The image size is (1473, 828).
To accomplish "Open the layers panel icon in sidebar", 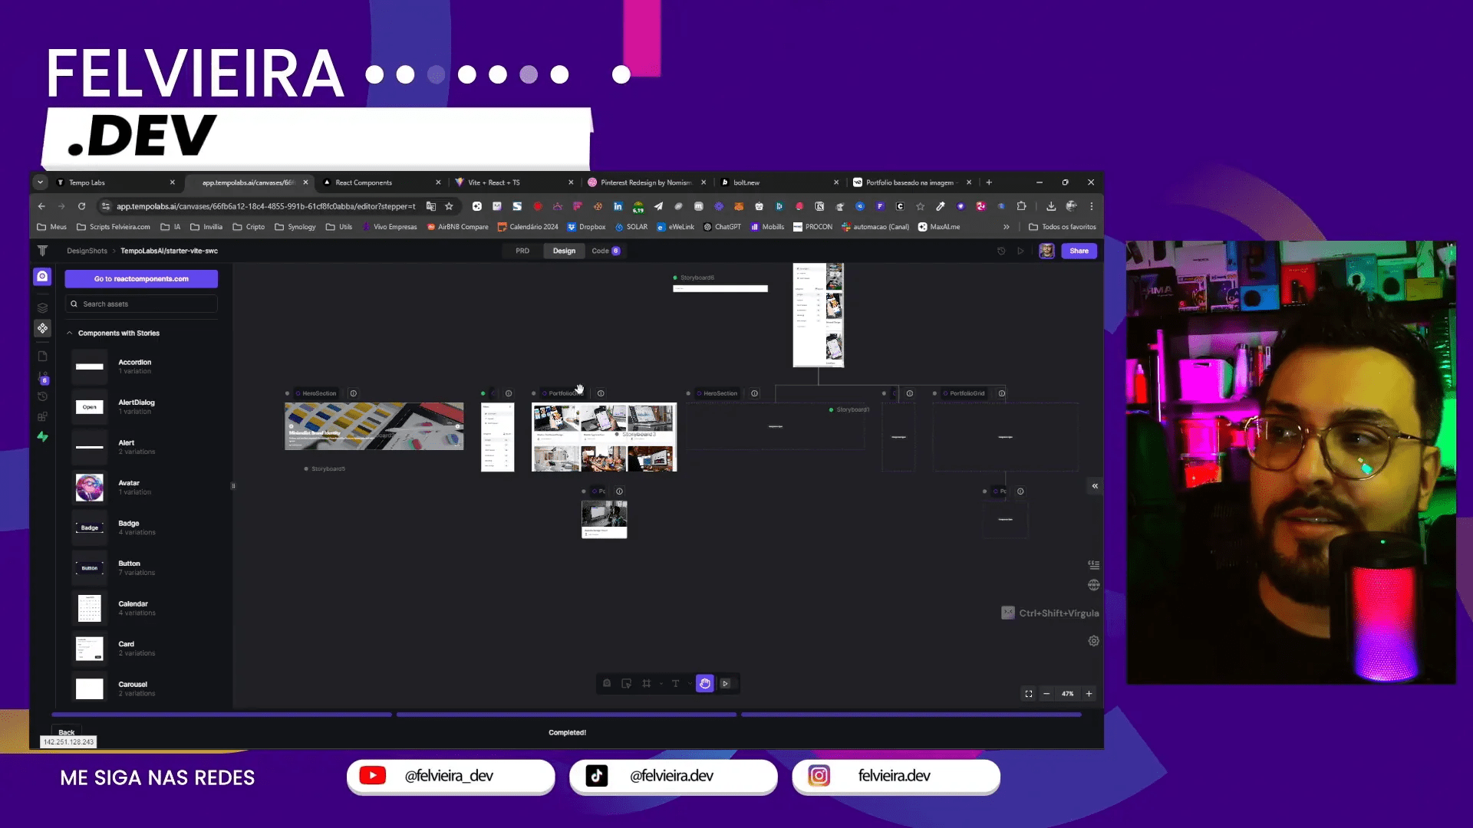I will [42, 307].
